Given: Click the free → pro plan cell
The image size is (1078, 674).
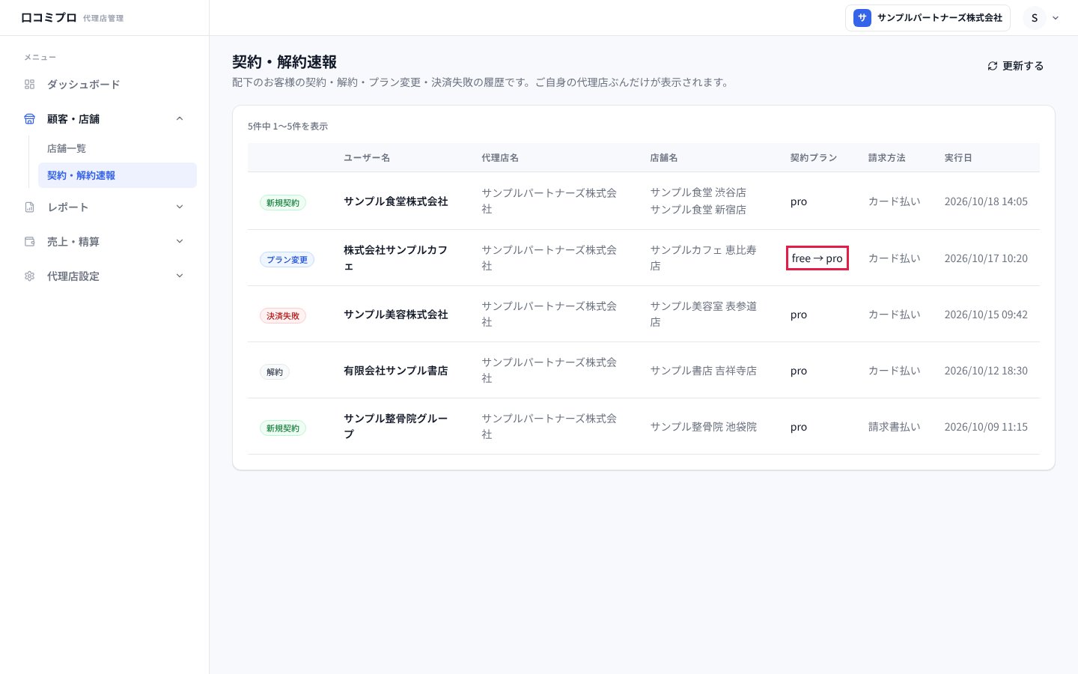Looking at the screenshot, I should [817, 258].
